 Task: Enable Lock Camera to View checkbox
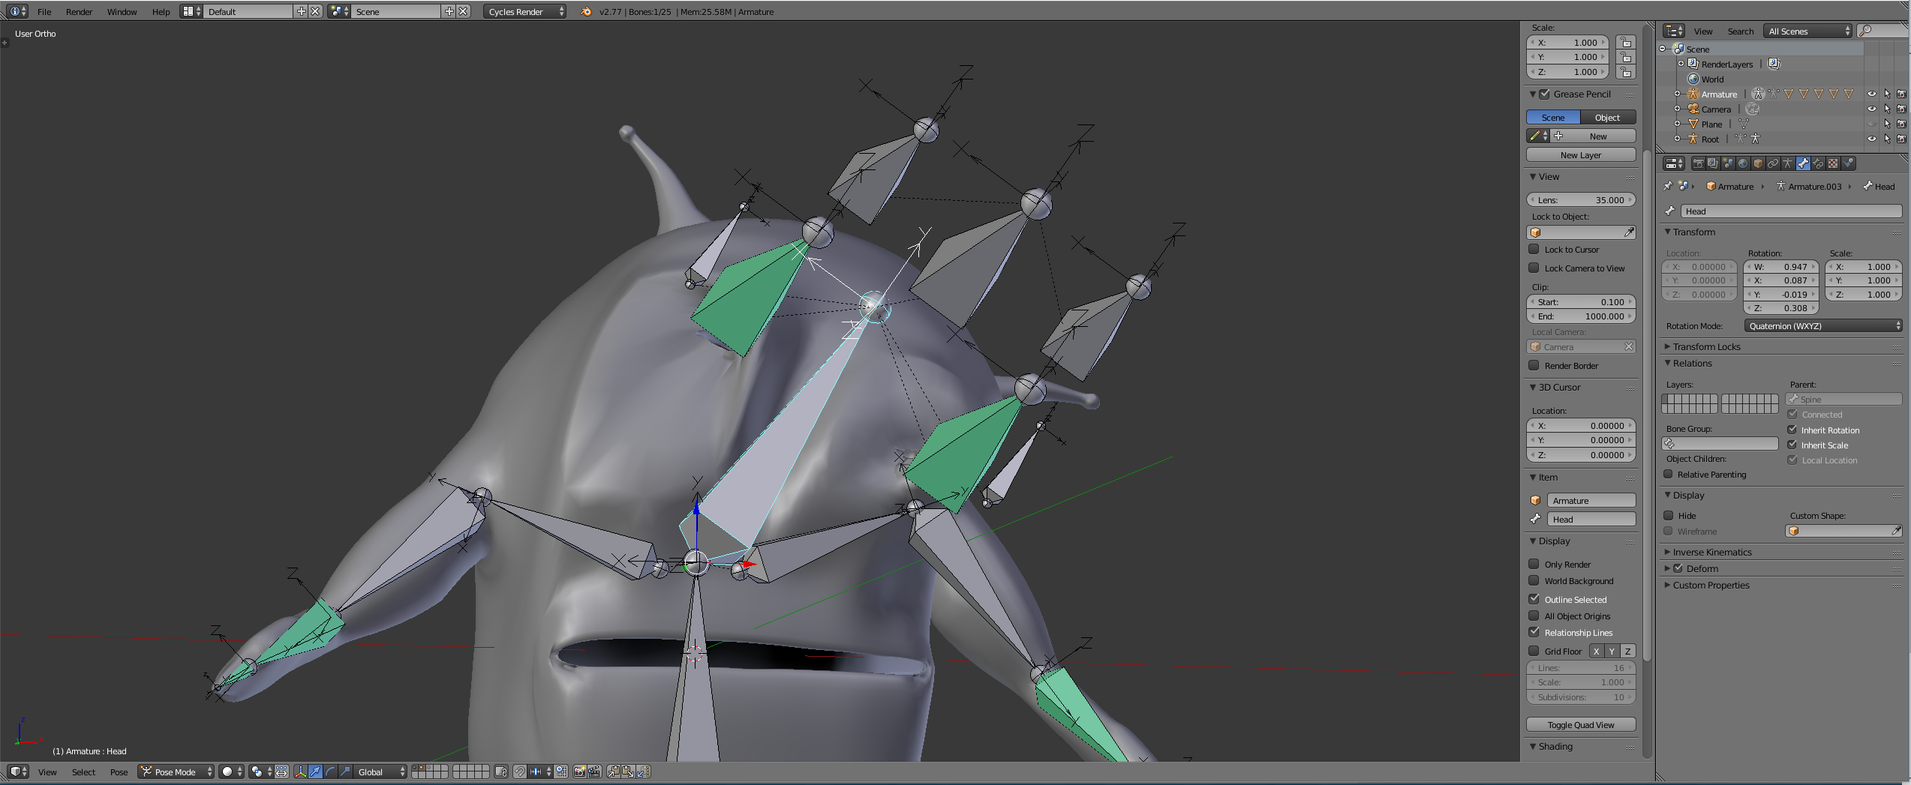[x=1534, y=268]
